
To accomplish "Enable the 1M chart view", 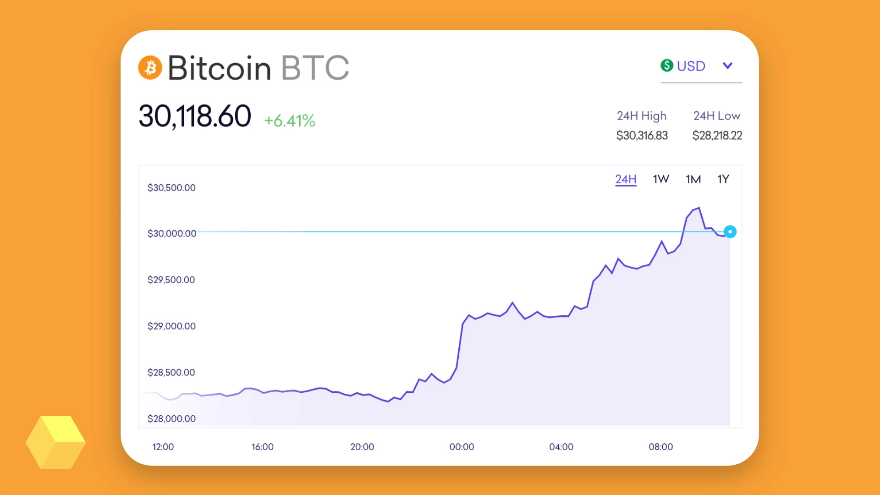I will click(693, 179).
